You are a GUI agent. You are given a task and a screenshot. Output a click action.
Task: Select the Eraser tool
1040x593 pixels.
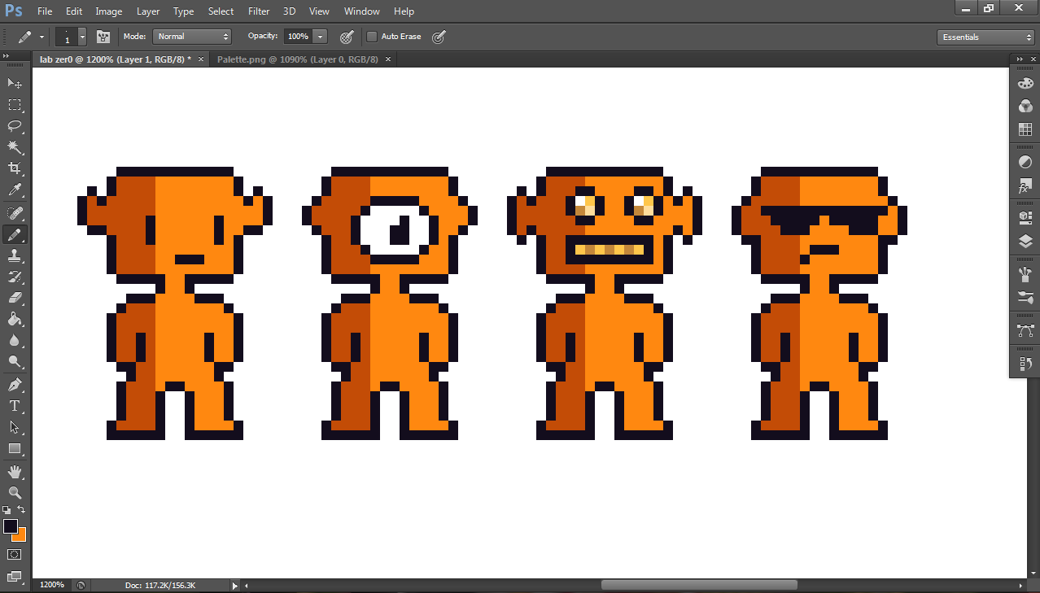coord(15,299)
